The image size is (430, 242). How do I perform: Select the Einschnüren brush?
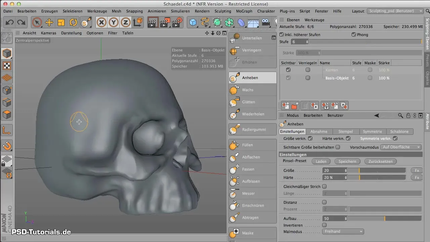point(253,205)
